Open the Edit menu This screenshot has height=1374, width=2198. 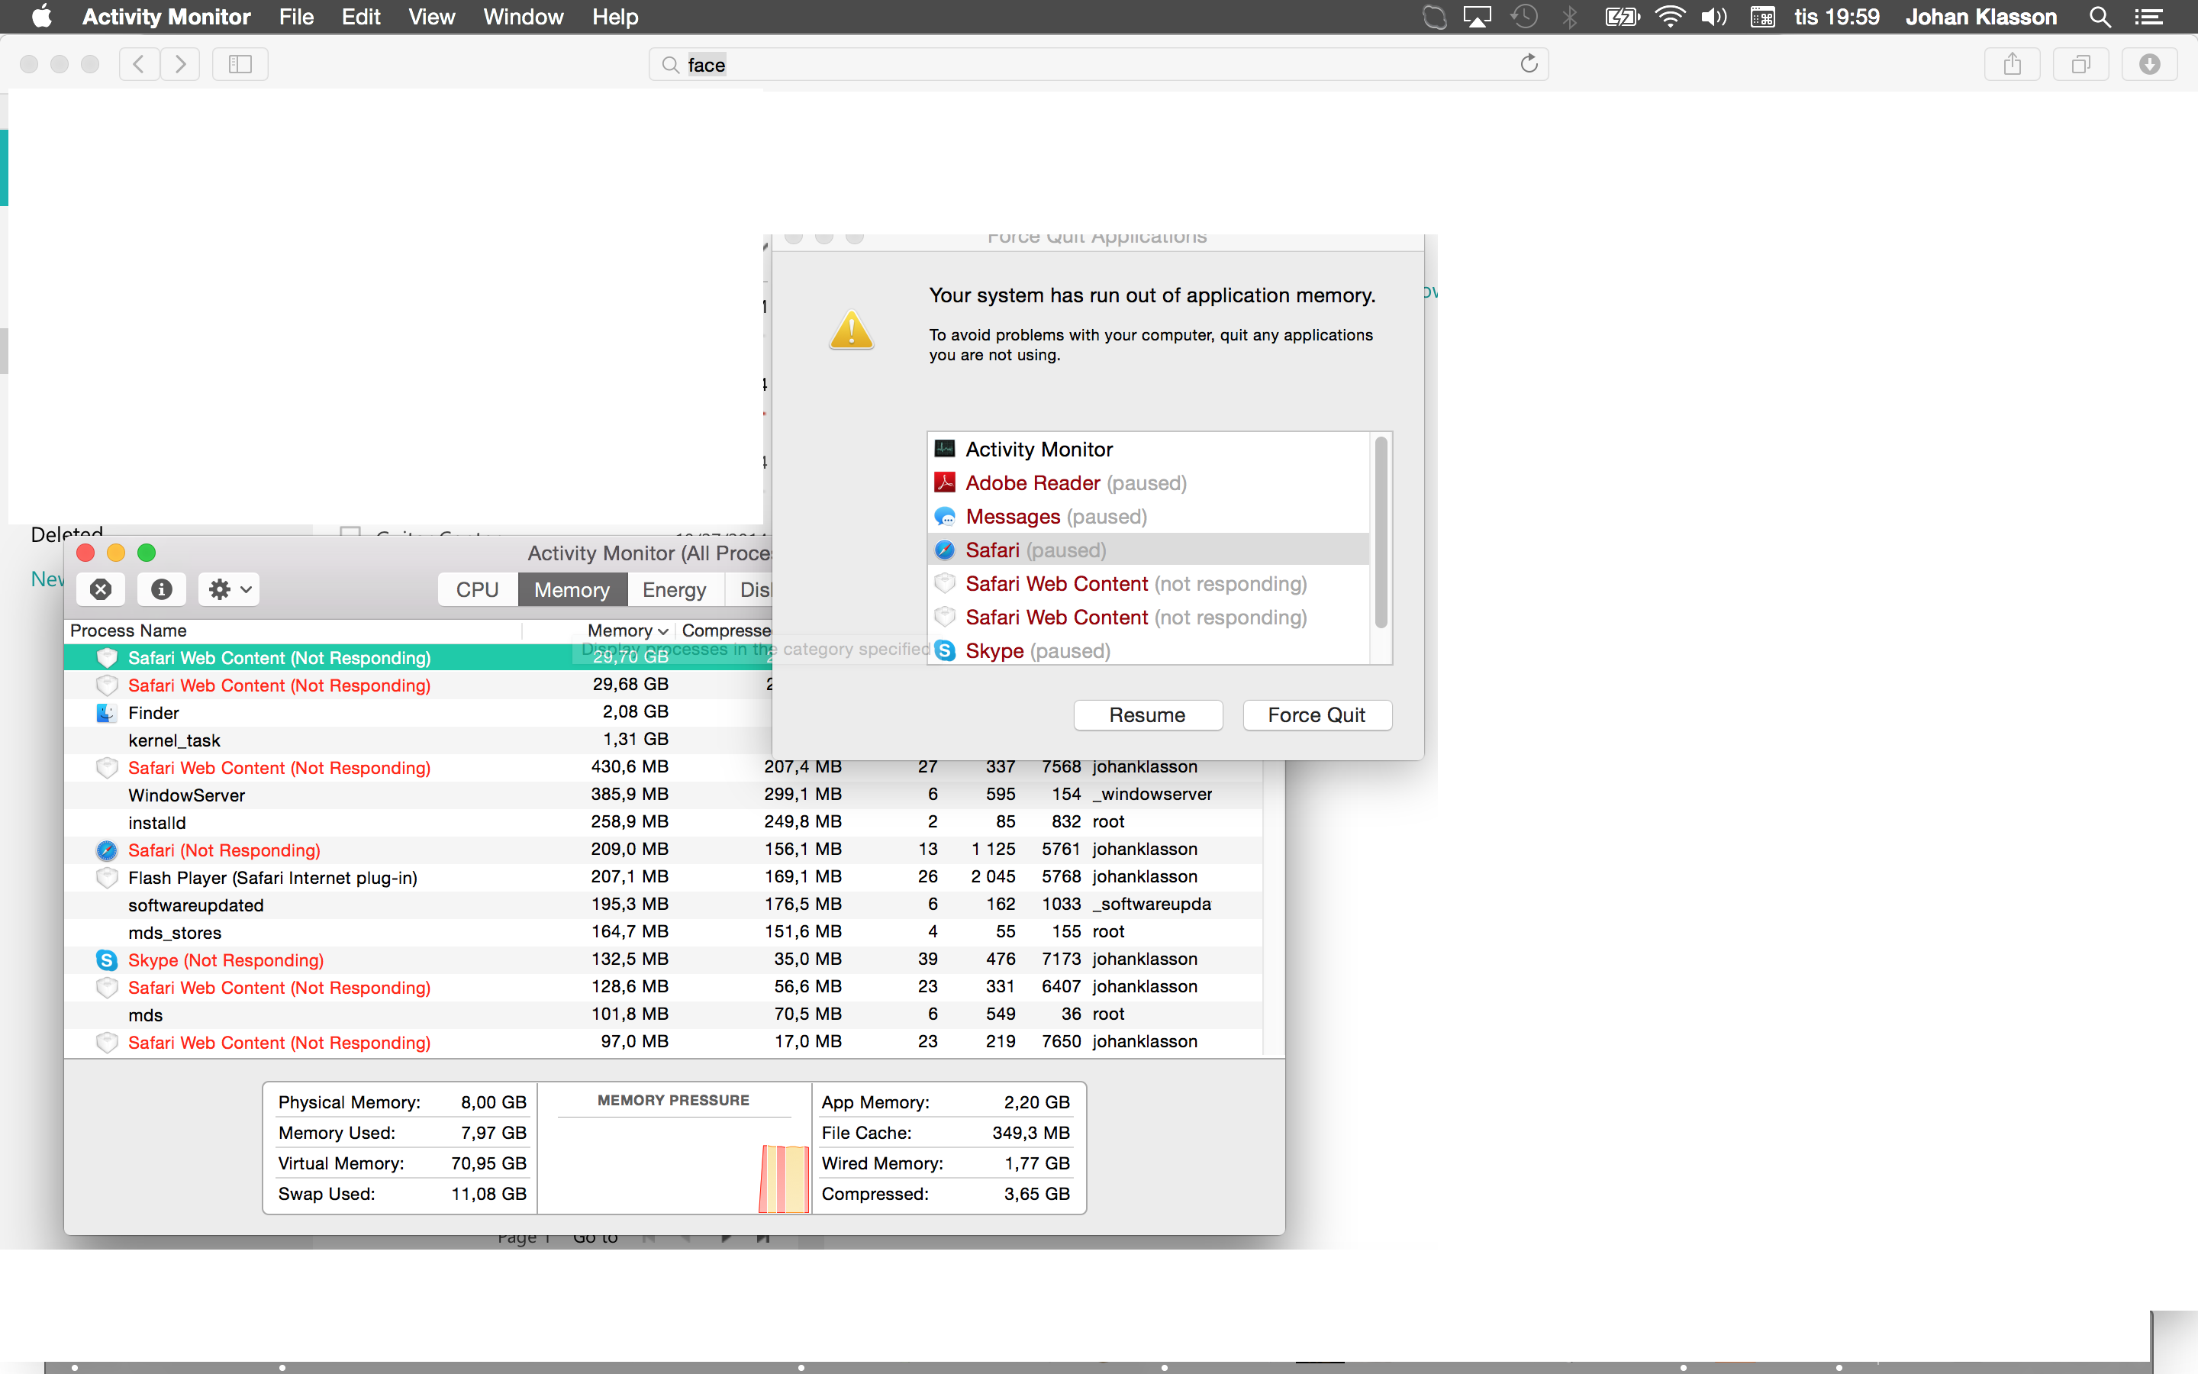click(x=360, y=16)
